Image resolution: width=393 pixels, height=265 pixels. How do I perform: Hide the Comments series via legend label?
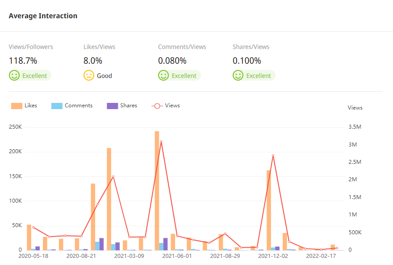point(79,106)
